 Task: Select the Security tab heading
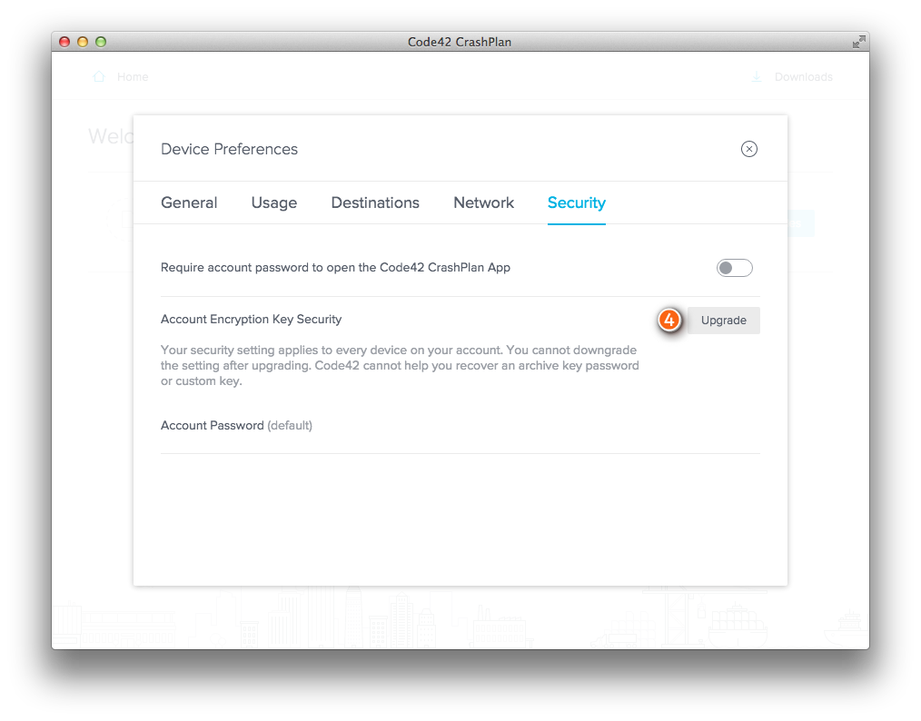pyautogui.click(x=576, y=203)
